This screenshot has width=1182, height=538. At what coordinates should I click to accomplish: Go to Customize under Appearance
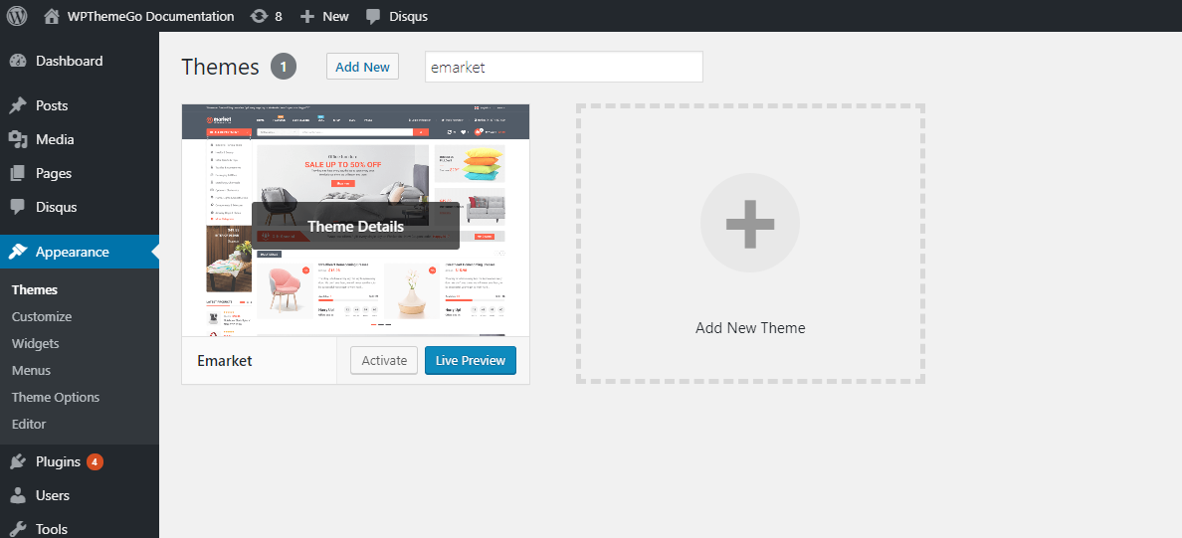pos(42,316)
